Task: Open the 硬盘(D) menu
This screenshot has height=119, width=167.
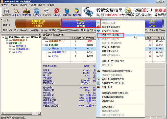Action: 14,5
